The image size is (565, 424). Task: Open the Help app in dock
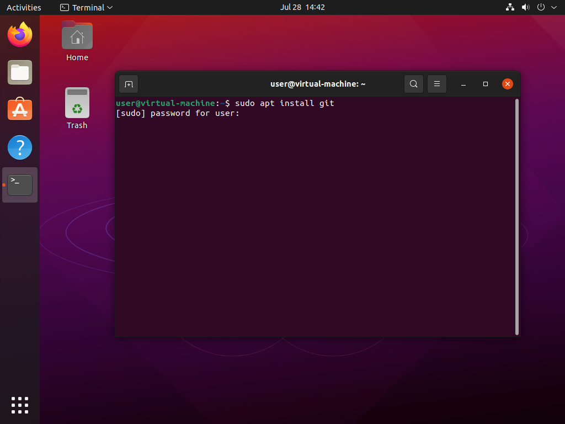[x=20, y=147]
